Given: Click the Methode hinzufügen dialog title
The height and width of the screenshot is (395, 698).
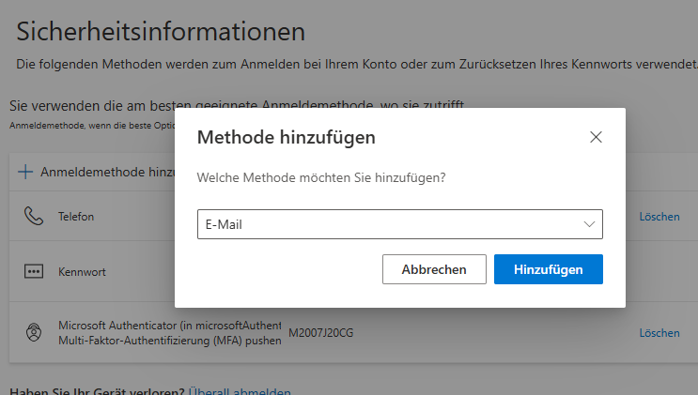Looking at the screenshot, I should click(286, 137).
